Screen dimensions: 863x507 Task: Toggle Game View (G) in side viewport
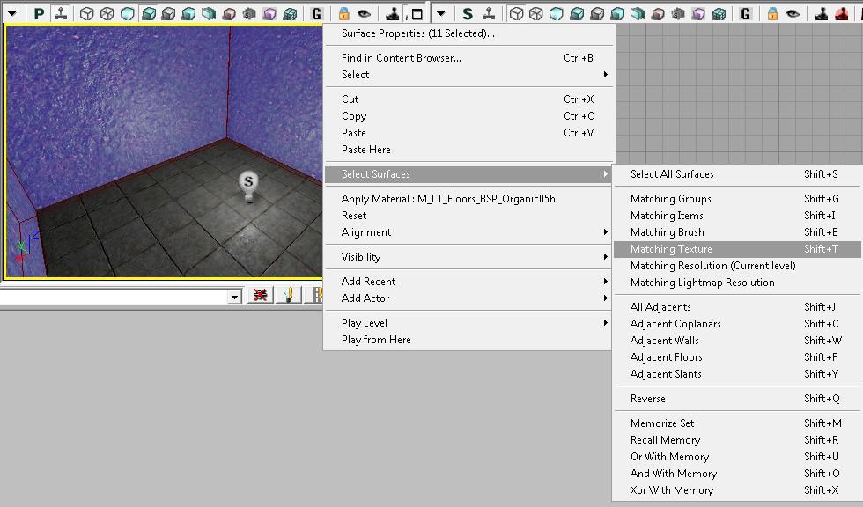[x=745, y=14]
